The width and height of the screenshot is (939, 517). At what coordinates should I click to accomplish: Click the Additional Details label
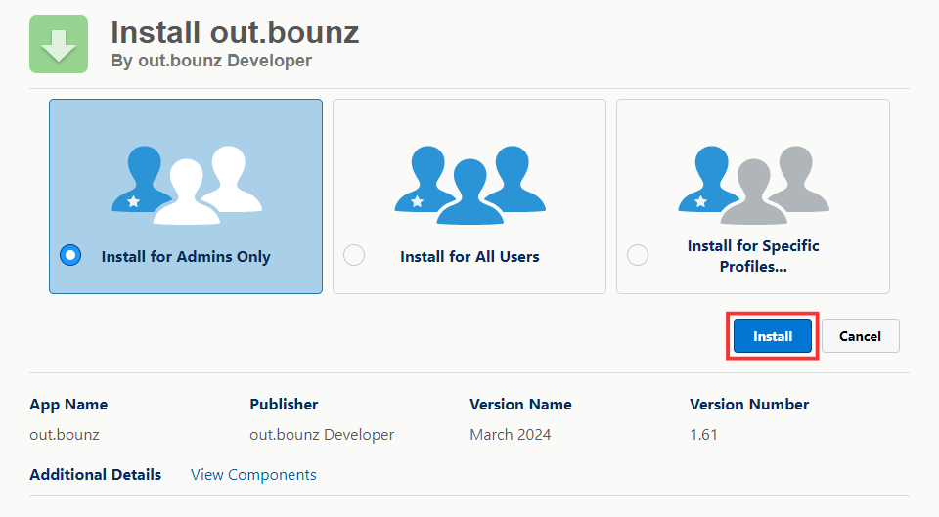(x=96, y=475)
